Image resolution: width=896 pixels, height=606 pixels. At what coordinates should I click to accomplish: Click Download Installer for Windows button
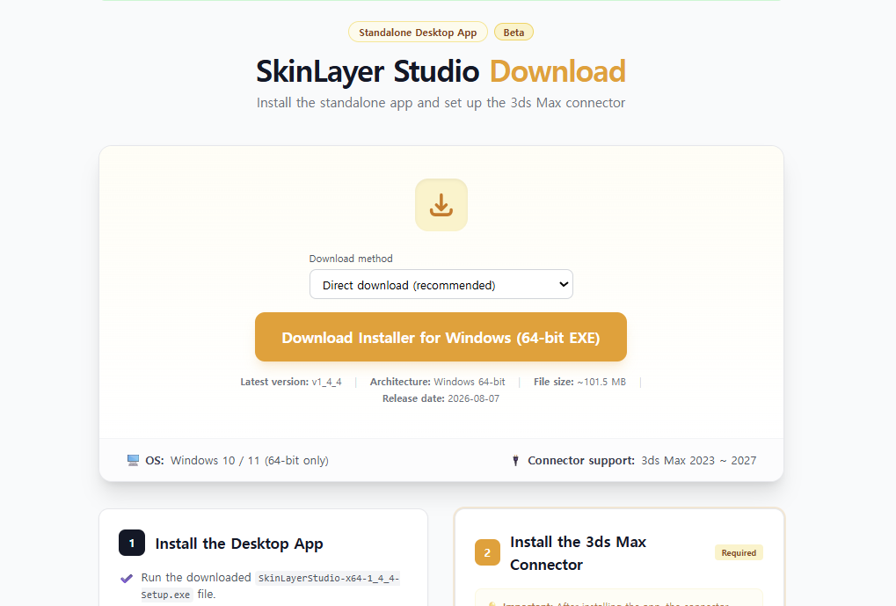[x=441, y=338]
